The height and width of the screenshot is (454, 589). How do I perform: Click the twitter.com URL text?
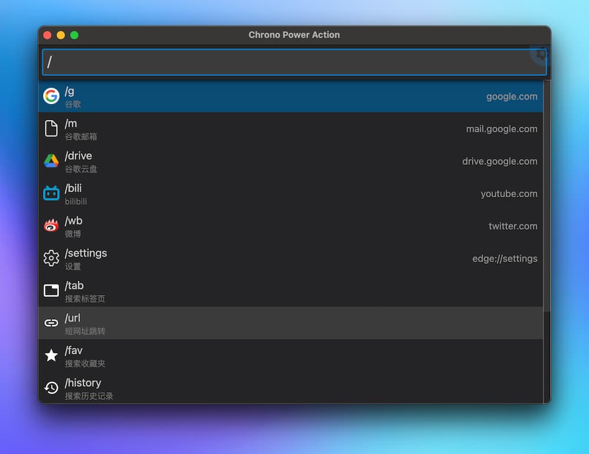[x=513, y=226]
